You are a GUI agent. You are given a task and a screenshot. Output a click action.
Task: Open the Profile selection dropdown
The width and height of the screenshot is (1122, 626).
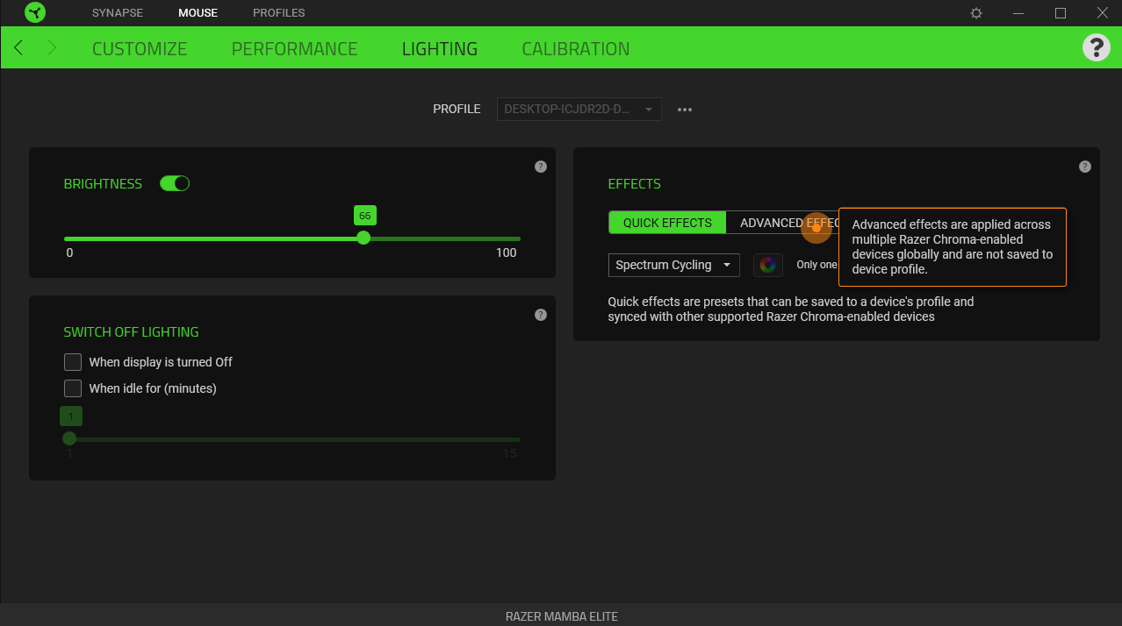[579, 110]
